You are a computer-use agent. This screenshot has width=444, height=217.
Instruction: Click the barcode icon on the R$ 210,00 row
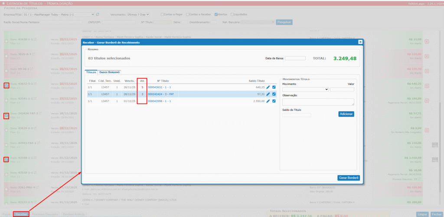coord(434,145)
